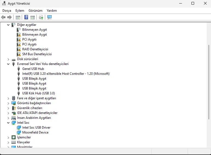
Task: Click Scan for hardware changes monitor icon
Action: point(49,17)
